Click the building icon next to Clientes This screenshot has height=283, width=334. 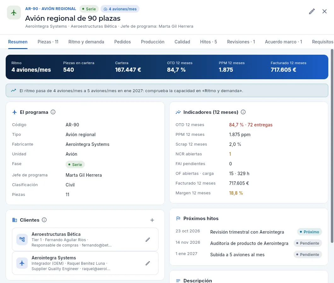[14, 220]
